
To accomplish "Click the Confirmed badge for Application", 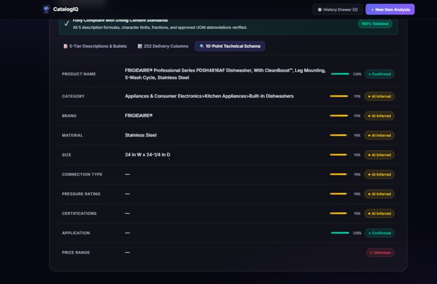I will [380, 233].
